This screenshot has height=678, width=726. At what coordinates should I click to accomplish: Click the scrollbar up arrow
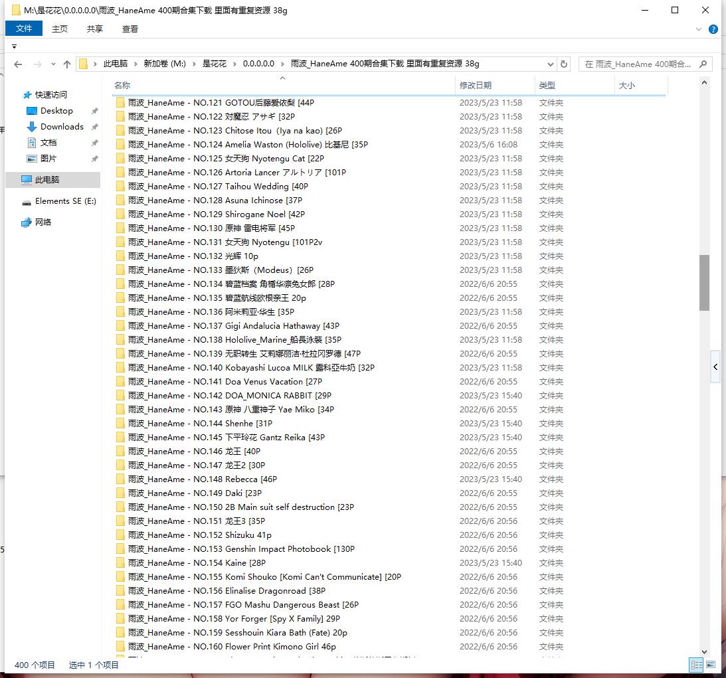click(x=704, y=83)
